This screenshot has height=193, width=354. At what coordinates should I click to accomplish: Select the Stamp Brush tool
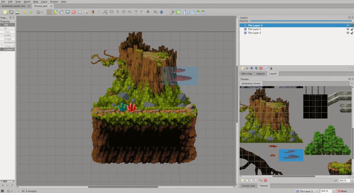(49, 12)
